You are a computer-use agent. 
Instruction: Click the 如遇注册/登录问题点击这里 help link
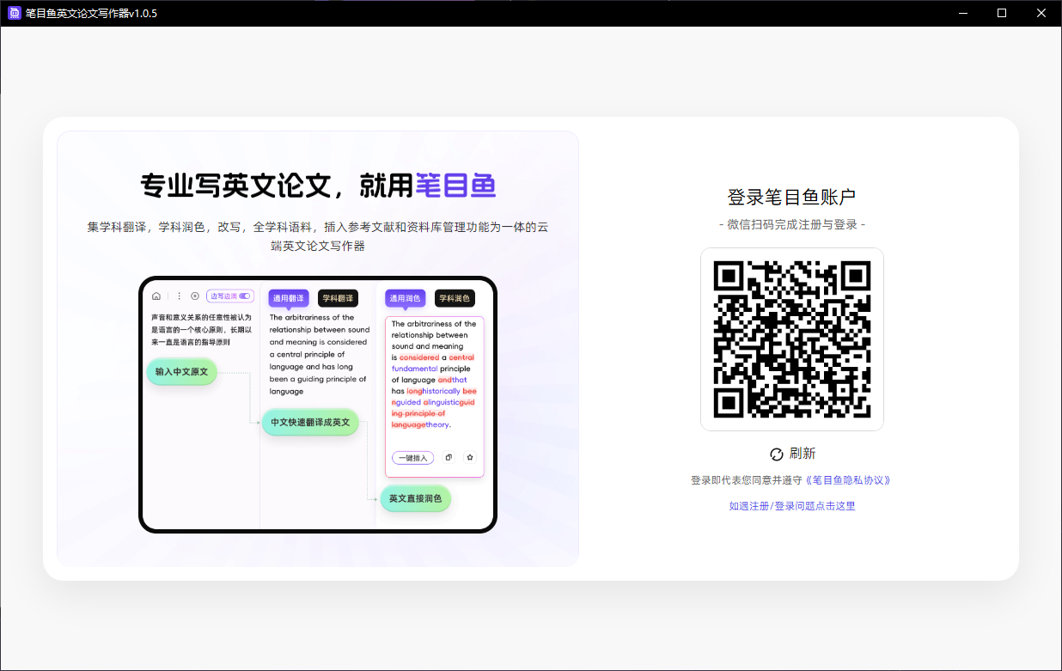[x=791, y=506]
